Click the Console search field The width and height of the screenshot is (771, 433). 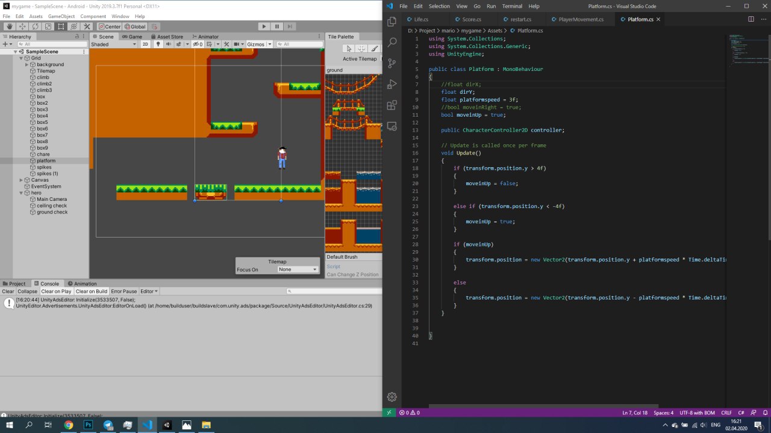333,291
